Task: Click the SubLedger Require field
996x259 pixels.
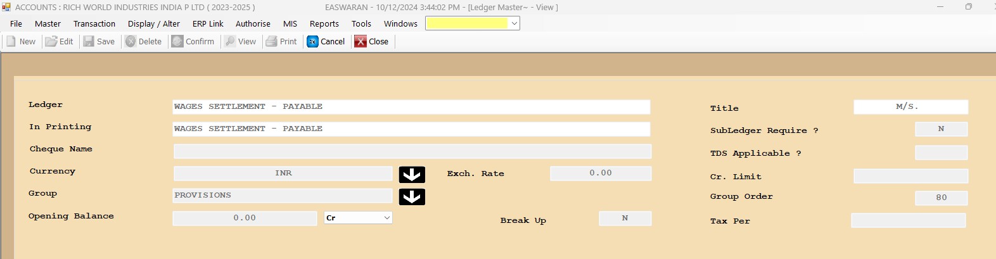Action: click(941, 129)
